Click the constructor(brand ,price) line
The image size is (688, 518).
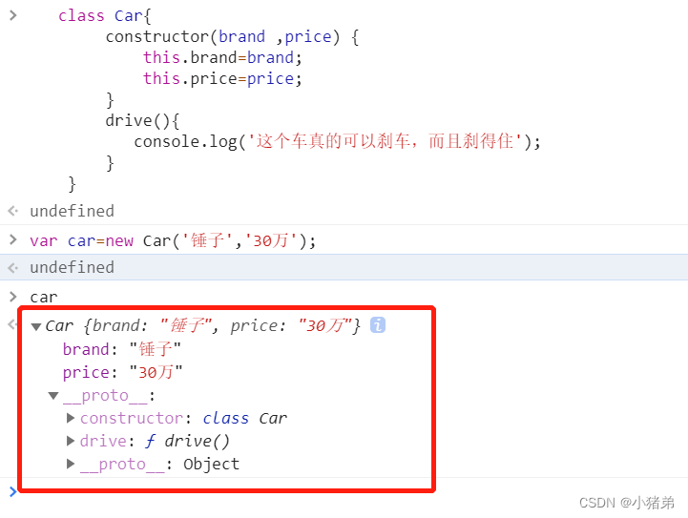click(232, 37)
